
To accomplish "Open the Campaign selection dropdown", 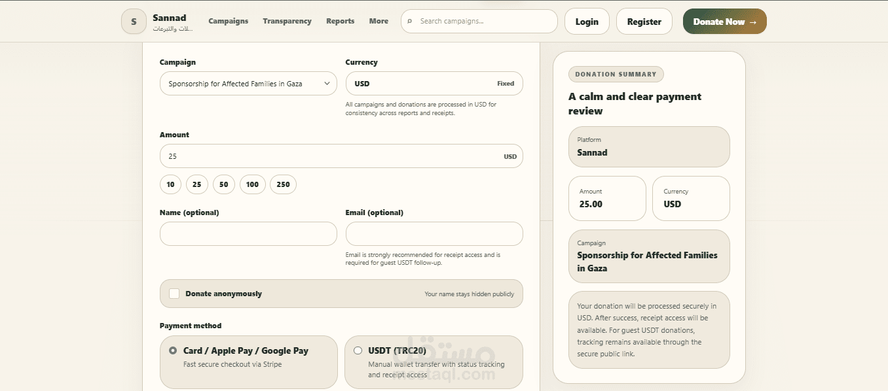I will click(x=248, y=84).
